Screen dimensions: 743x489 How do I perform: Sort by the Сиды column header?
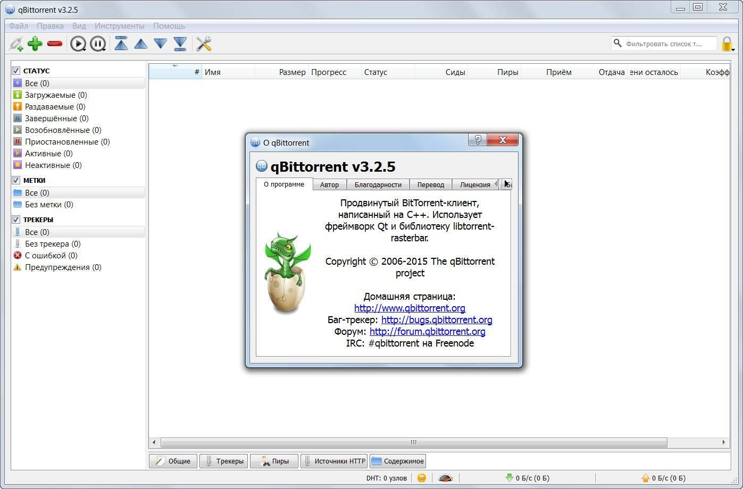441,72
